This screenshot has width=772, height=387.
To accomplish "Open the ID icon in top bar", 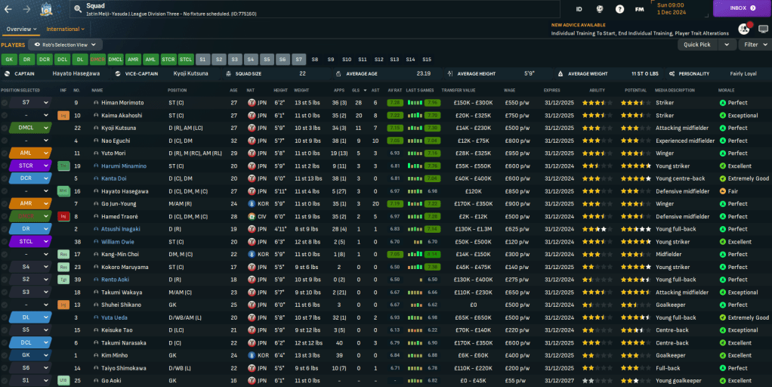I will click(579, 9).
